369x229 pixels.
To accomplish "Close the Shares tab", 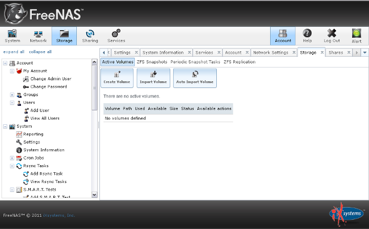I will [349, 52].
